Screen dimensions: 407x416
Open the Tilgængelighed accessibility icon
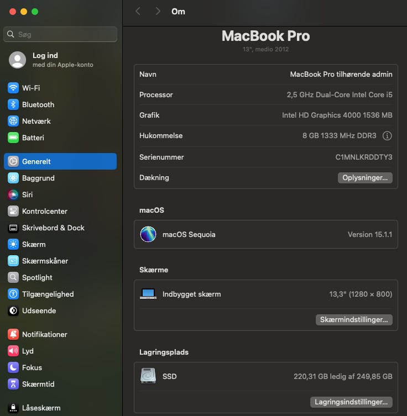13,294
